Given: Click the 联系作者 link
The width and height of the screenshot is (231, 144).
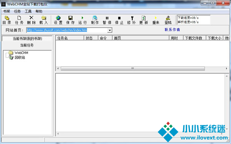Looking at the screenshot, I should coord(172,29).
